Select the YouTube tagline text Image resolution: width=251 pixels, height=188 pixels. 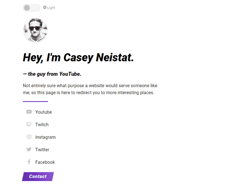pos(52,74)
